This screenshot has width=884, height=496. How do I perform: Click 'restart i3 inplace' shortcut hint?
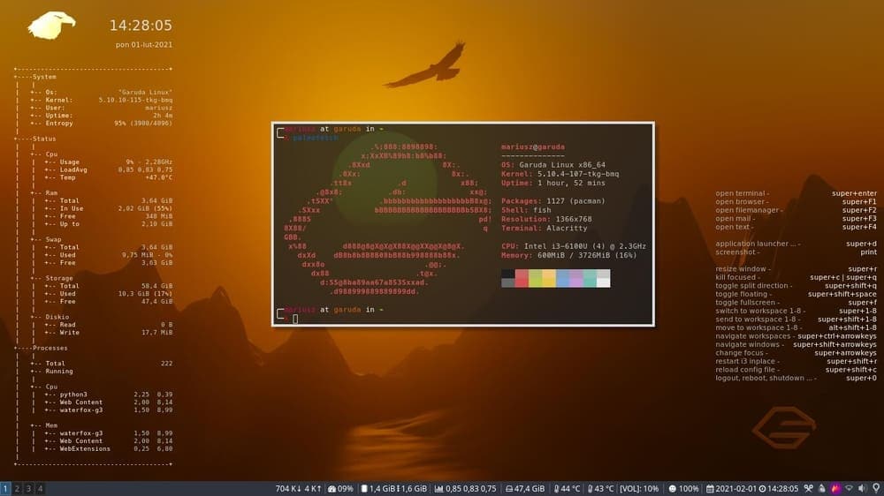coord(796,362)
